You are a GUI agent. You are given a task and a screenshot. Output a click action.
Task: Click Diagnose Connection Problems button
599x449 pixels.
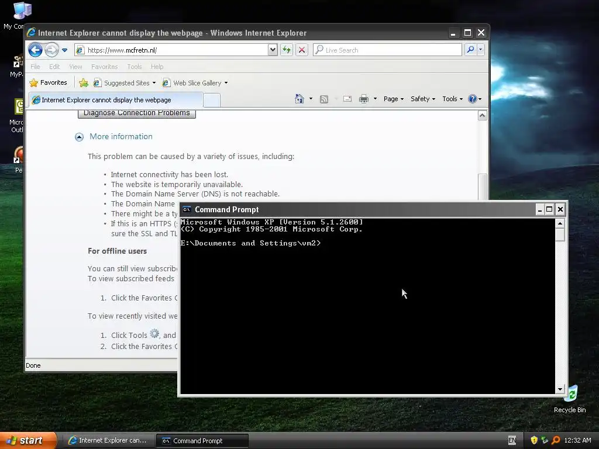click(x=137, y=113)
